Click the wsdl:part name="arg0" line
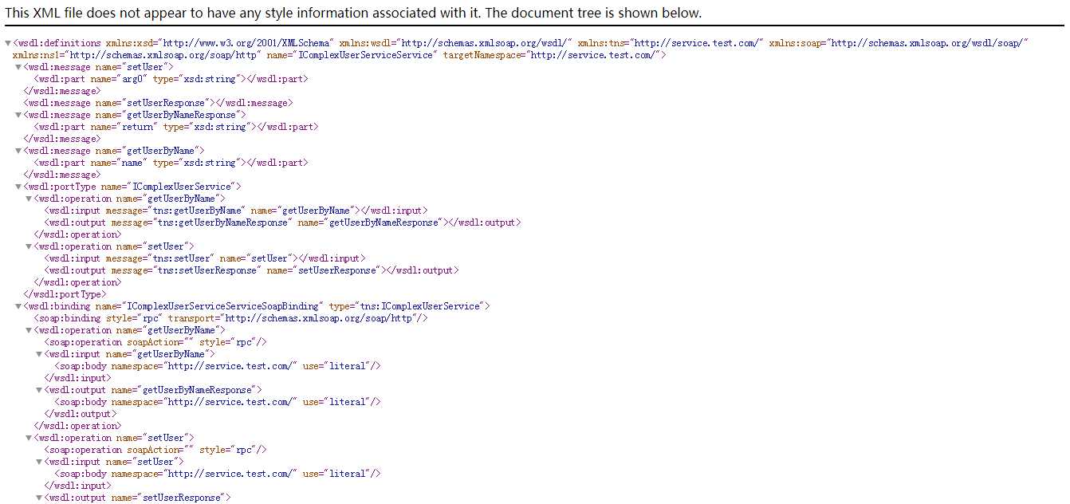1070x504 pixels. 171,79
